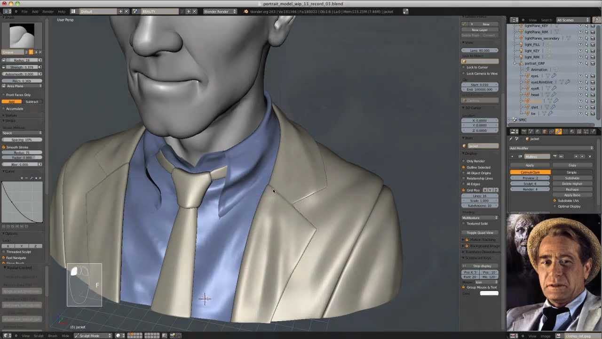Viewport: 602px width, 339px height.
Task: Select light_FILL in outliner
Action: click(x=532, y=45)
